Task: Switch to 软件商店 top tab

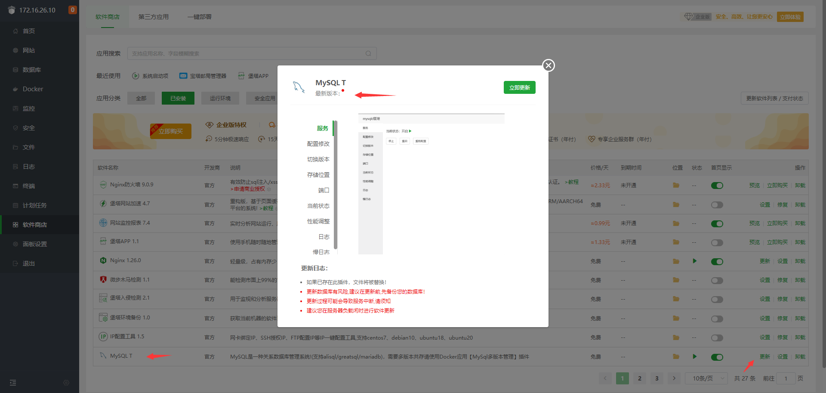Action: (108, 17)
